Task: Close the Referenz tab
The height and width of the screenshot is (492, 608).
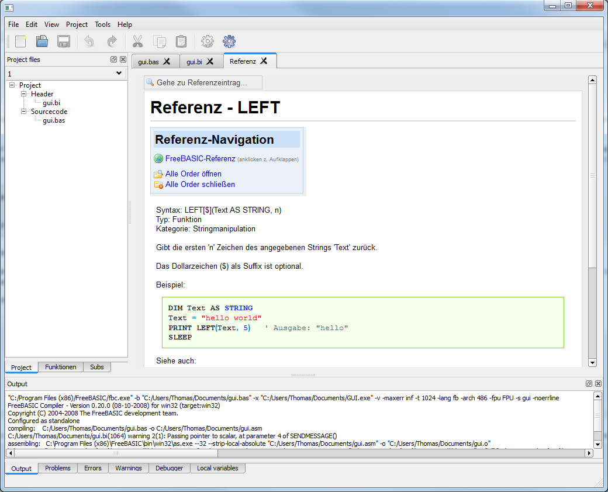Action: coord(264,61)
